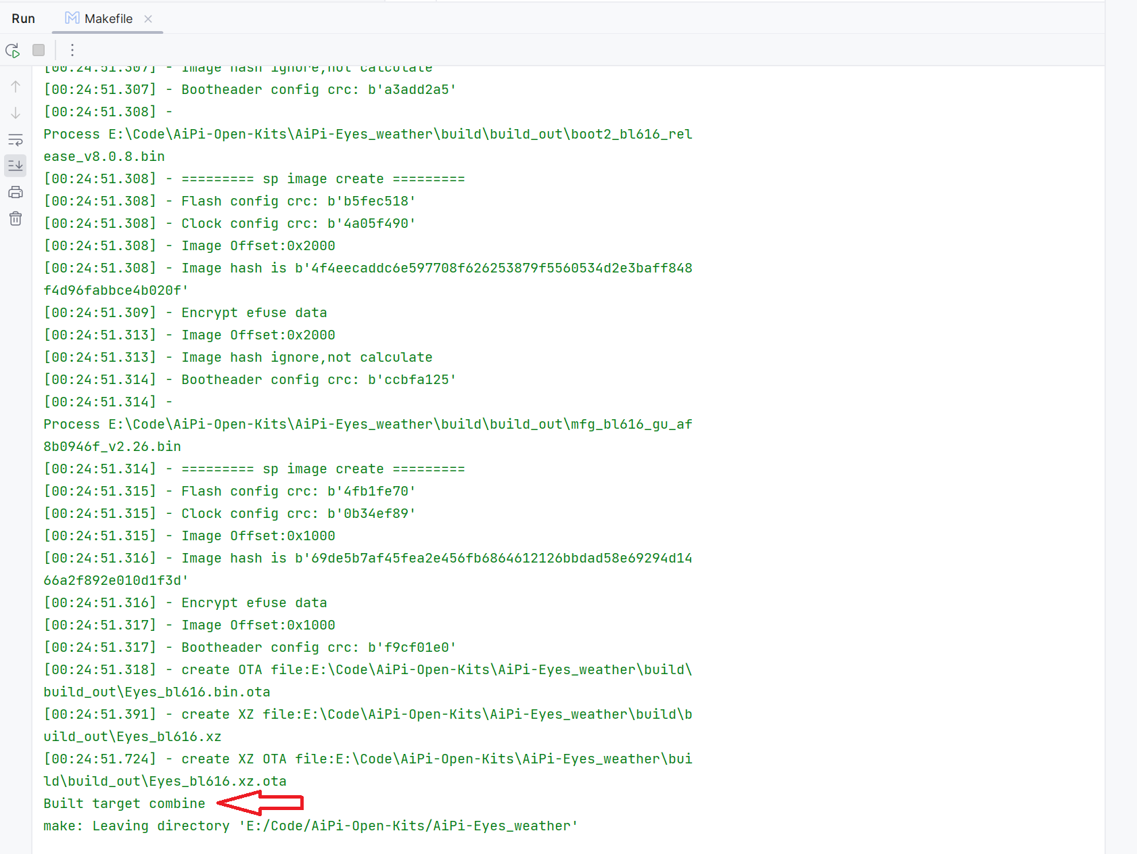
Task: Click the 'Image hash is b'4f4eecaddc6e...' line
Action: point(368,268)
